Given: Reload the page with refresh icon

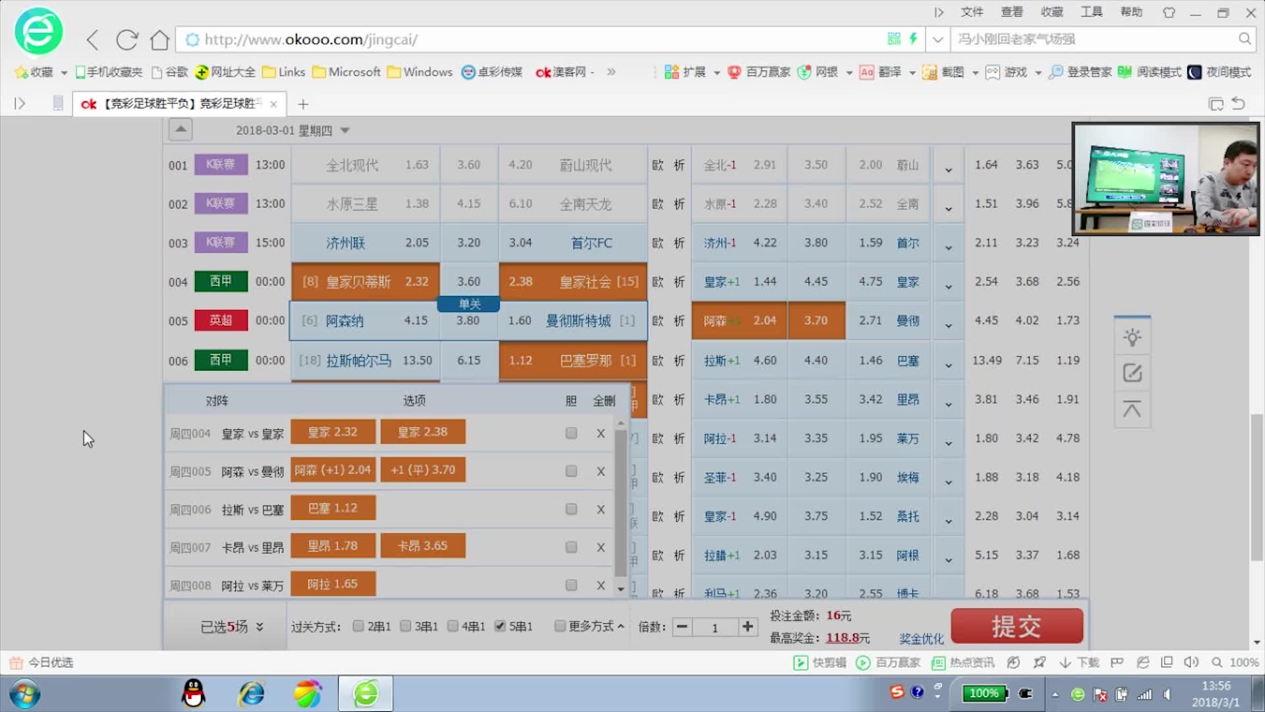Looking at the screenshot, I should point(126,40).
